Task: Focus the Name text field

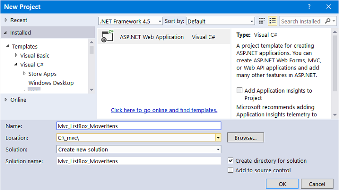Action: click(x=139, y=126)
